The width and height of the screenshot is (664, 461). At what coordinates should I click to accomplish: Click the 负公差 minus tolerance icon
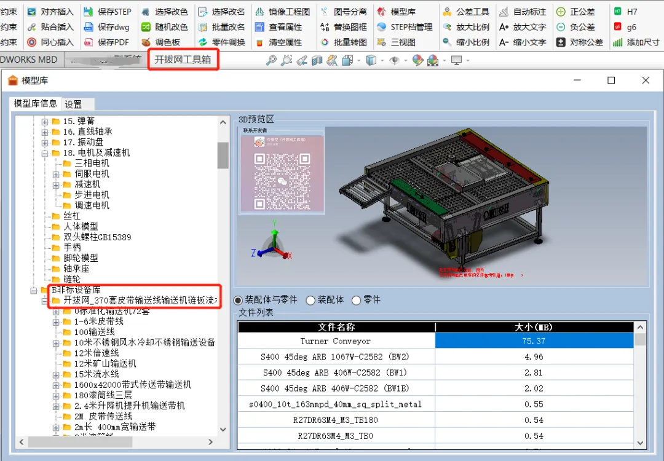tap(561, 27)
